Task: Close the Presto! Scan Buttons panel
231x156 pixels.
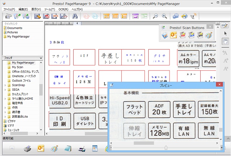Action: (x=210, y=26)
